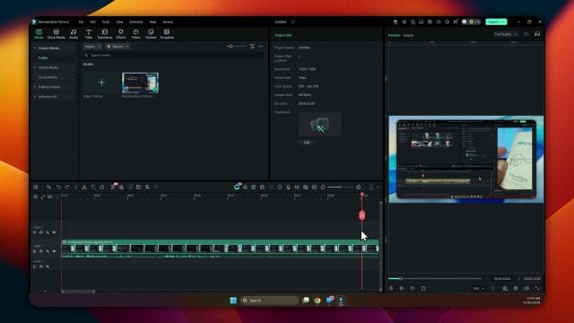Click the filter icon in media panel
The image size is (574, 323).
point(252,47)
